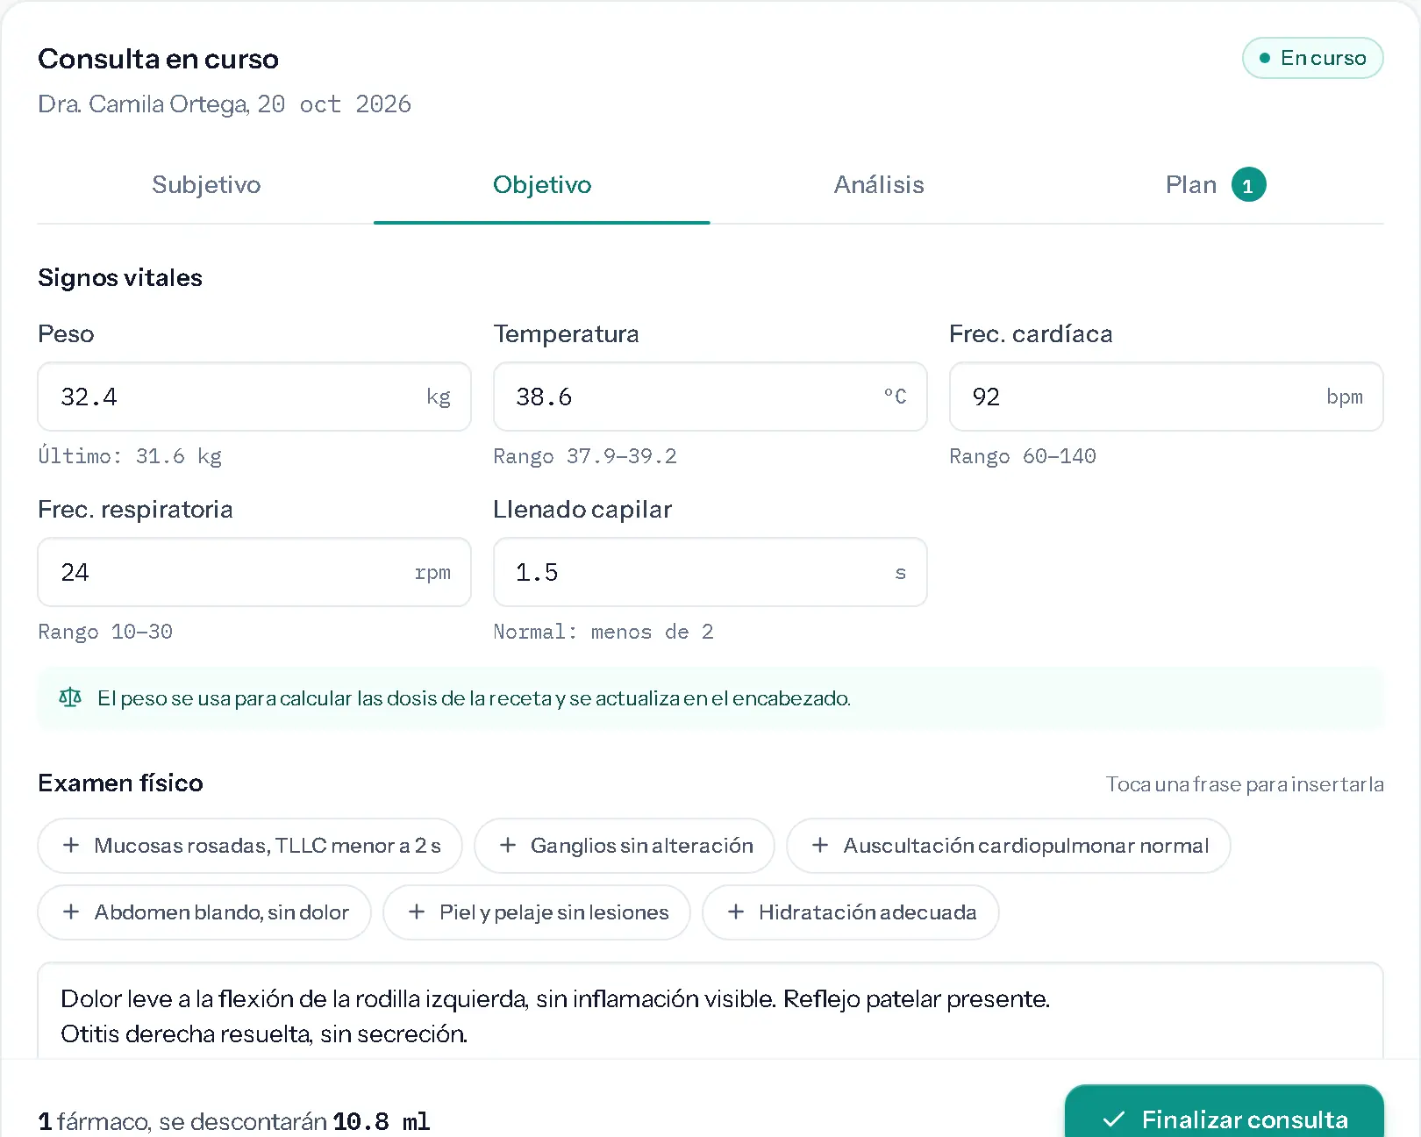Click the Llenado capilar field showing 1.5
This screenshot has width=1421, height=1137.
(710, 572)
